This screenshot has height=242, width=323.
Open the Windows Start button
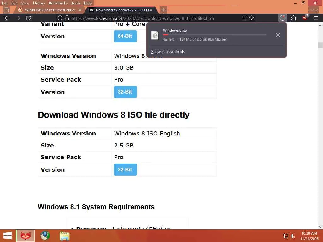click(x=8, y=236)
